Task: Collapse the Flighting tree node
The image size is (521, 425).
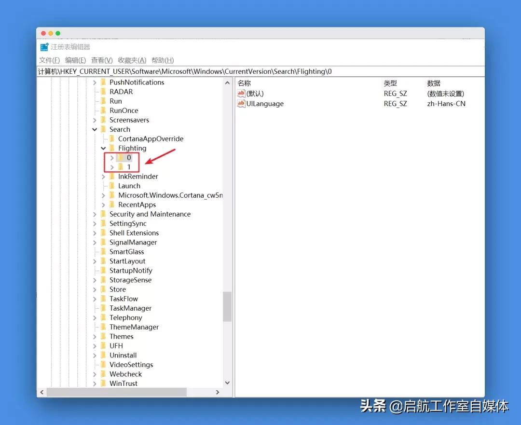Action: 103,148
